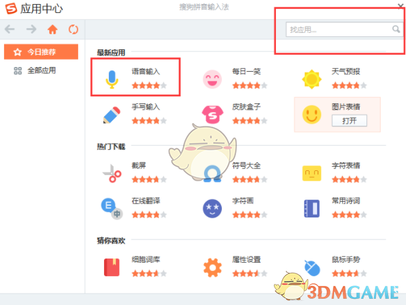Switch to the 全部应用 tab

point(41,70)
